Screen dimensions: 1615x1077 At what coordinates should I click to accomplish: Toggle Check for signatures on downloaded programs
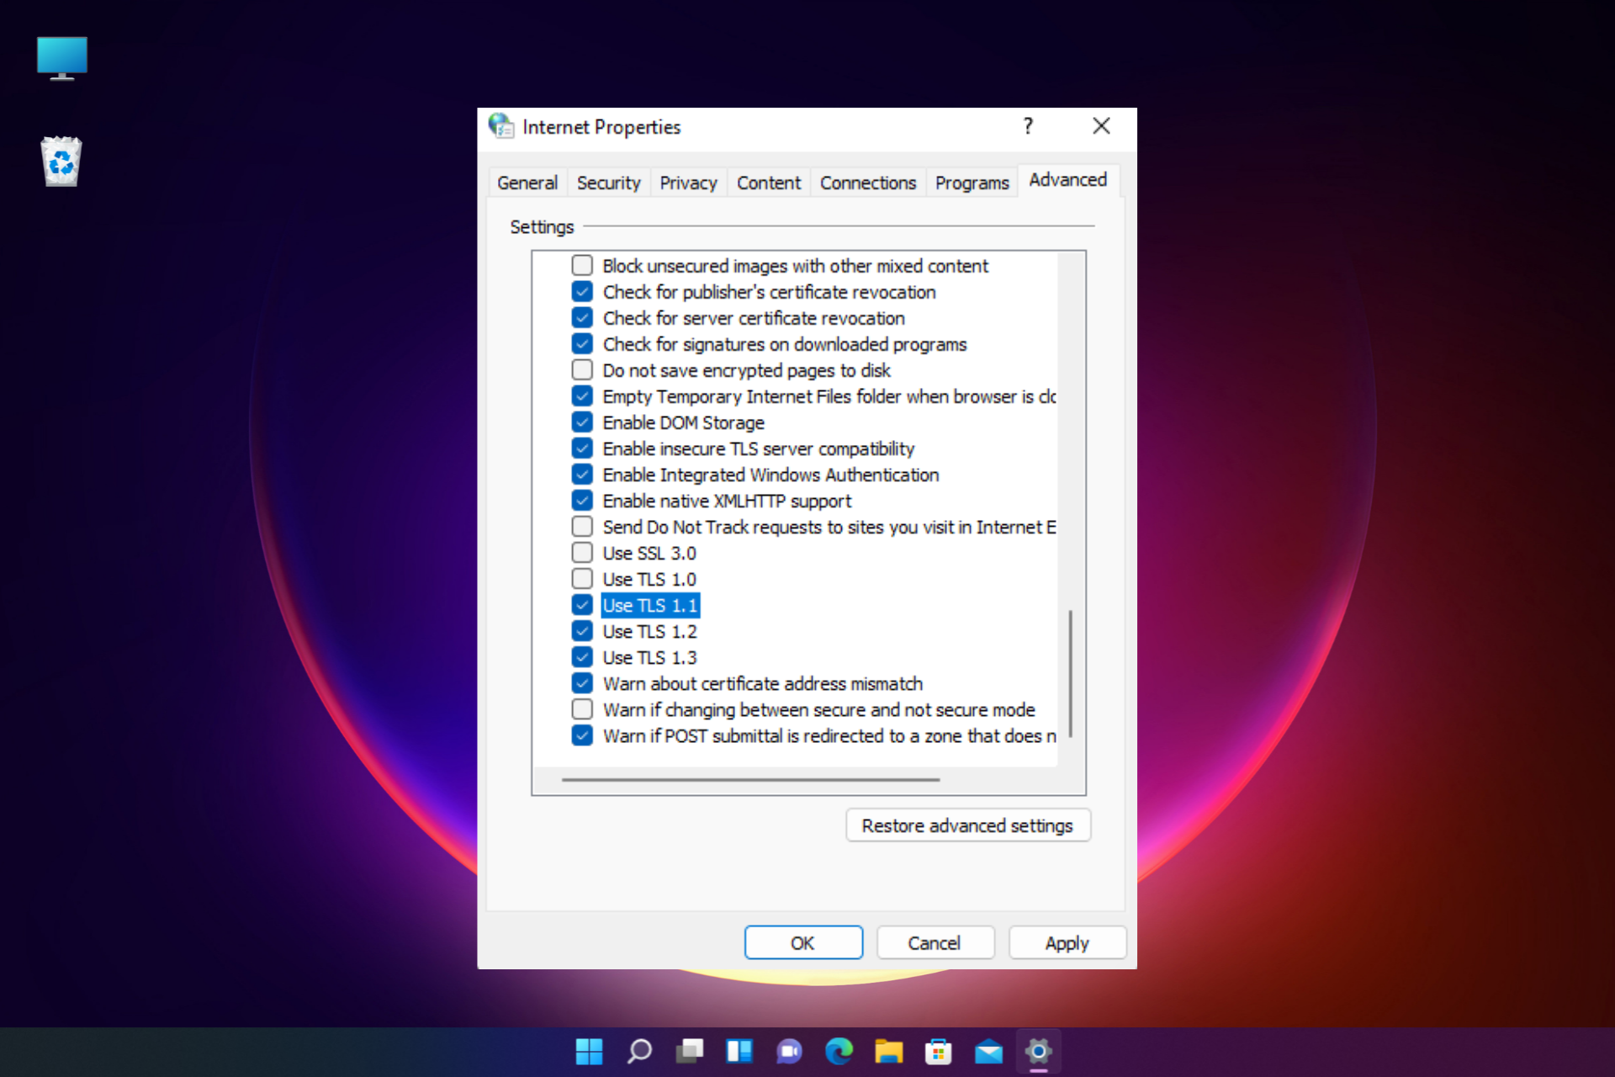click(582, 344)
